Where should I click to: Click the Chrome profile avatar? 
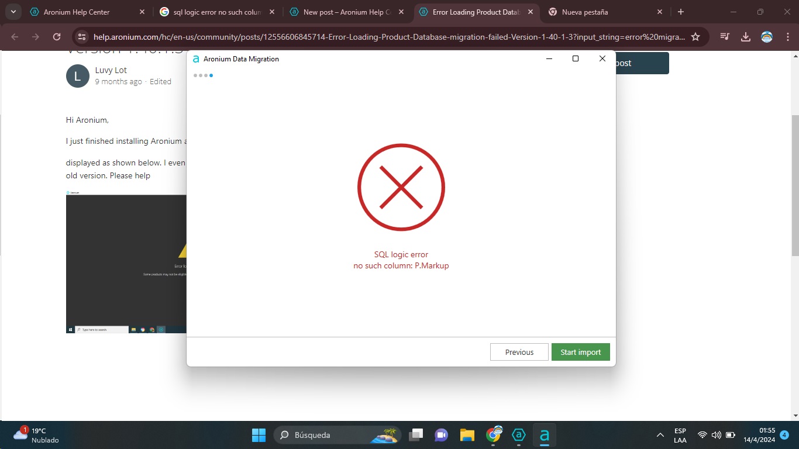766,37
